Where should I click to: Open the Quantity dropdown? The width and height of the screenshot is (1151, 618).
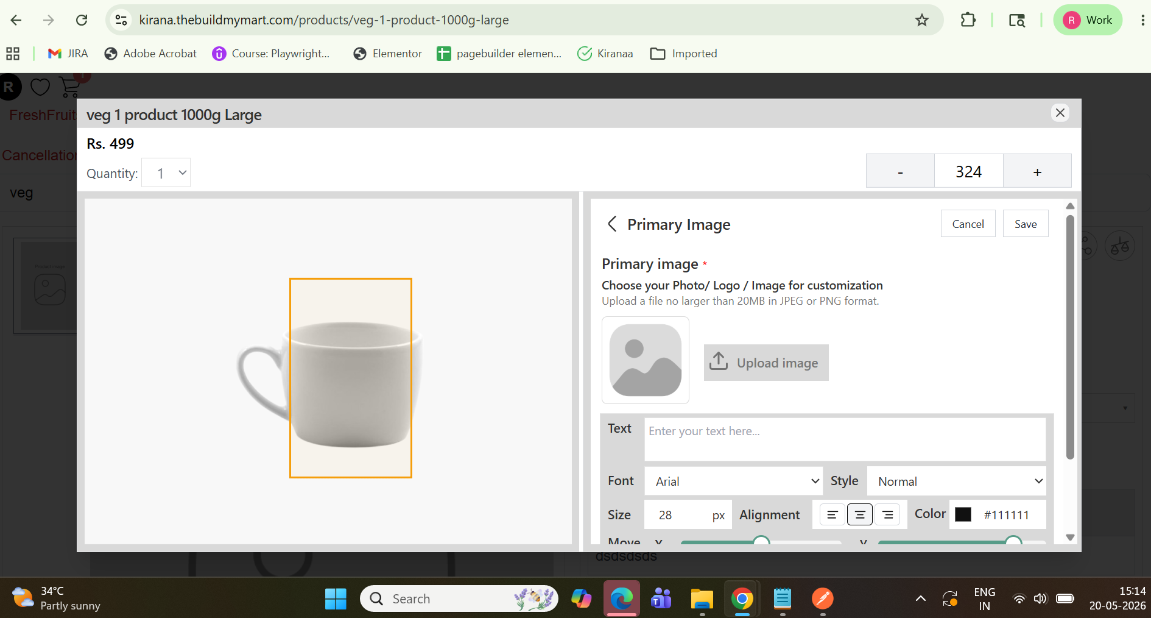click(166, 173)
